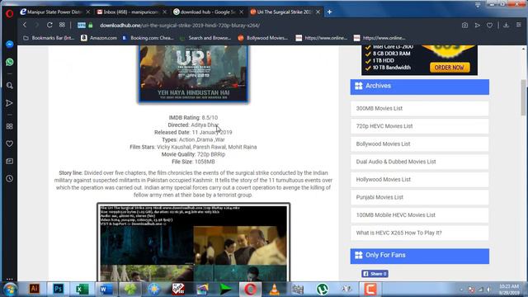Open a new tab
This screenshot has height=297, width=528.
click(330, 12)
